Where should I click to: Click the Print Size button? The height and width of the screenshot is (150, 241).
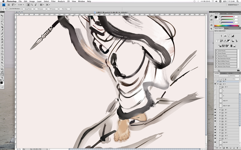[x=65, y=9]
